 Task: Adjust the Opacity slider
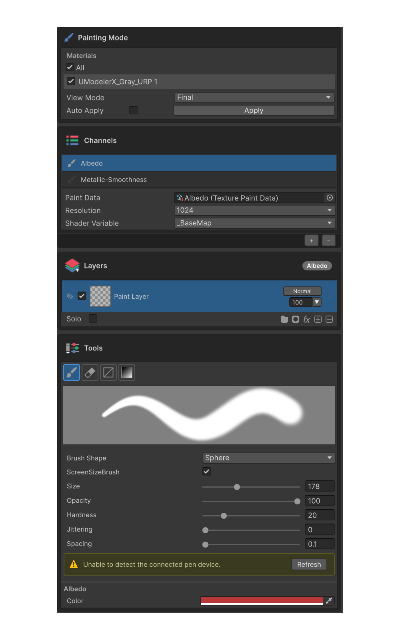(x=251, y=501)
